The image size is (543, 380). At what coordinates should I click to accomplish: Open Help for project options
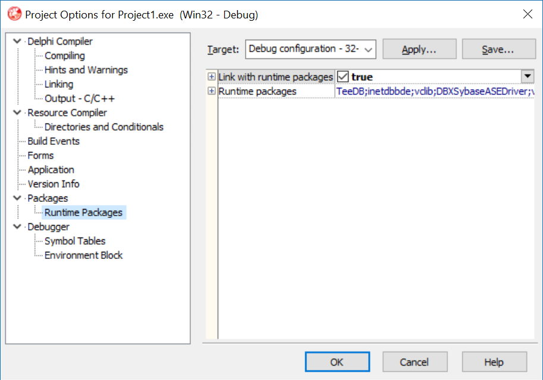pyautogui.click(x=494, y=362)
